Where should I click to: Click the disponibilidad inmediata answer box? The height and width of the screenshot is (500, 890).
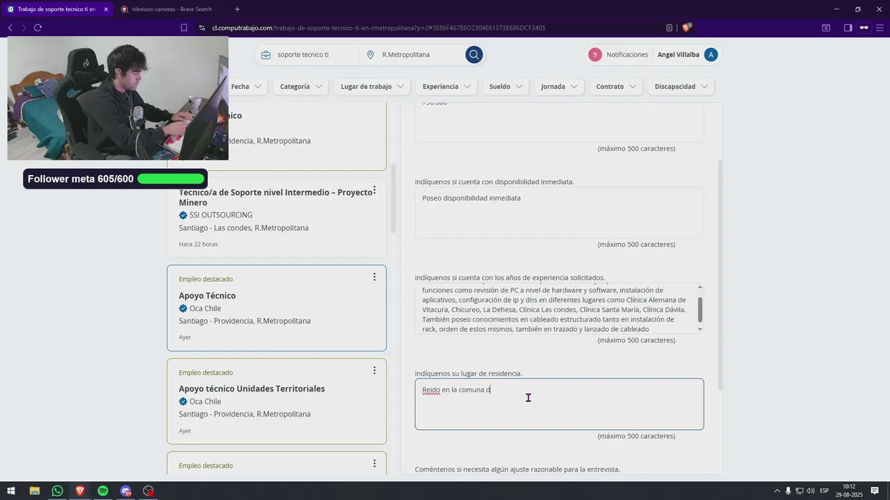click(559, 212)
